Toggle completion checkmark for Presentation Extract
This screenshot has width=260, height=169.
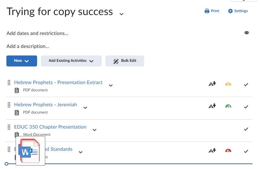[x=246, y=85]
